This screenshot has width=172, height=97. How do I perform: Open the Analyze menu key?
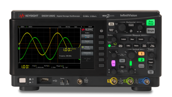[x=123, y=39]
